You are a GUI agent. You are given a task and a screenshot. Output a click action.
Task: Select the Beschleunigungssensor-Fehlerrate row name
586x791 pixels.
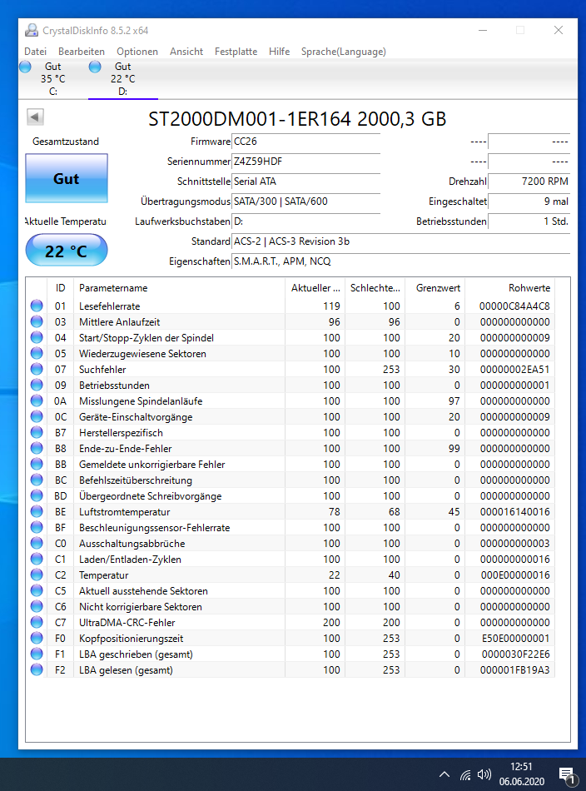coord(154,528)
